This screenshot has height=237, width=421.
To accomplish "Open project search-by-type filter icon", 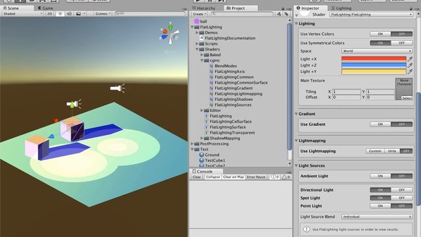I will (x=279, y=14).
